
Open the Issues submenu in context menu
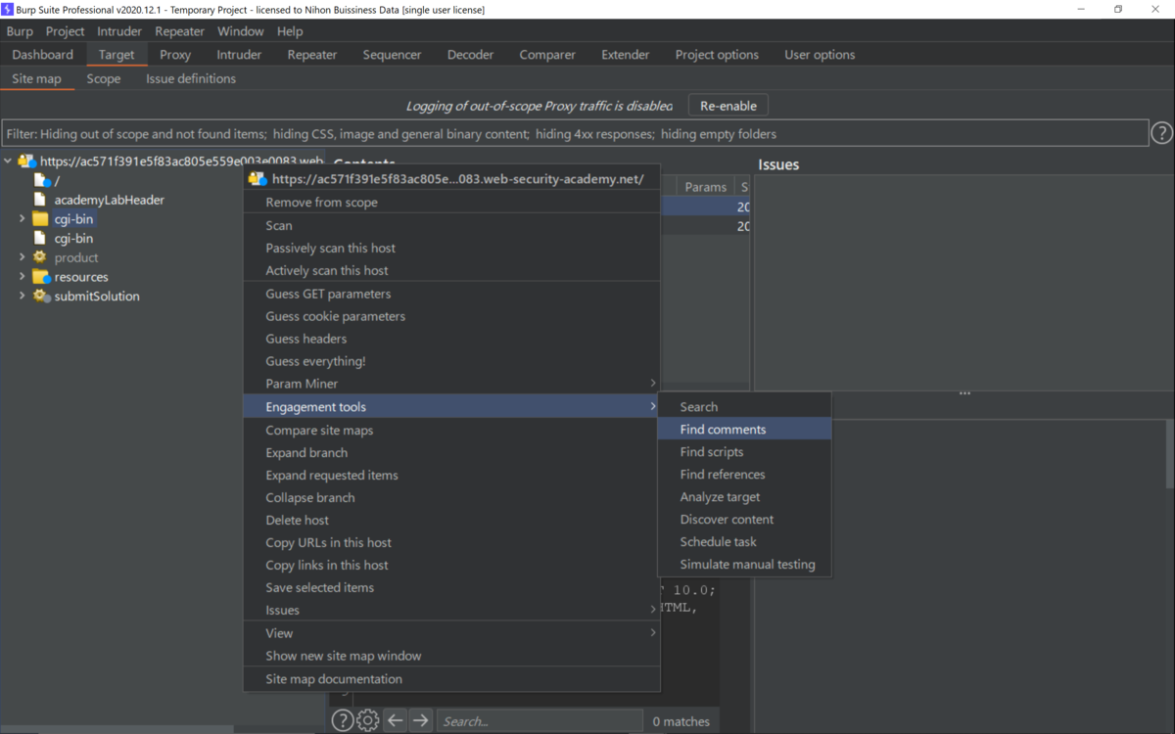coord(451,610)
